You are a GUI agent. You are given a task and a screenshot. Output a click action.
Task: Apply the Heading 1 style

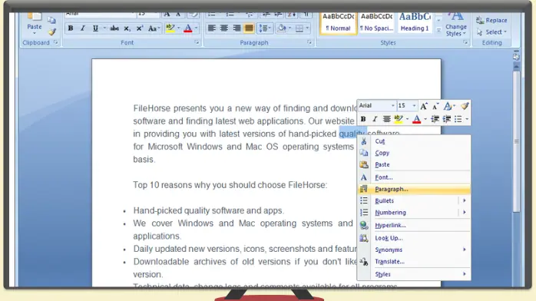point(415,22)
